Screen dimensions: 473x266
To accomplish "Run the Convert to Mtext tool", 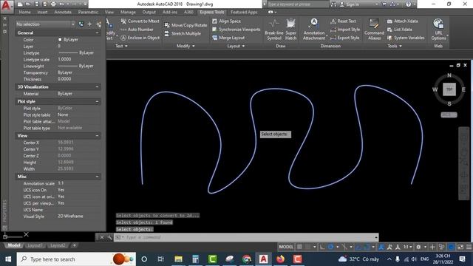I will [140, 21].
